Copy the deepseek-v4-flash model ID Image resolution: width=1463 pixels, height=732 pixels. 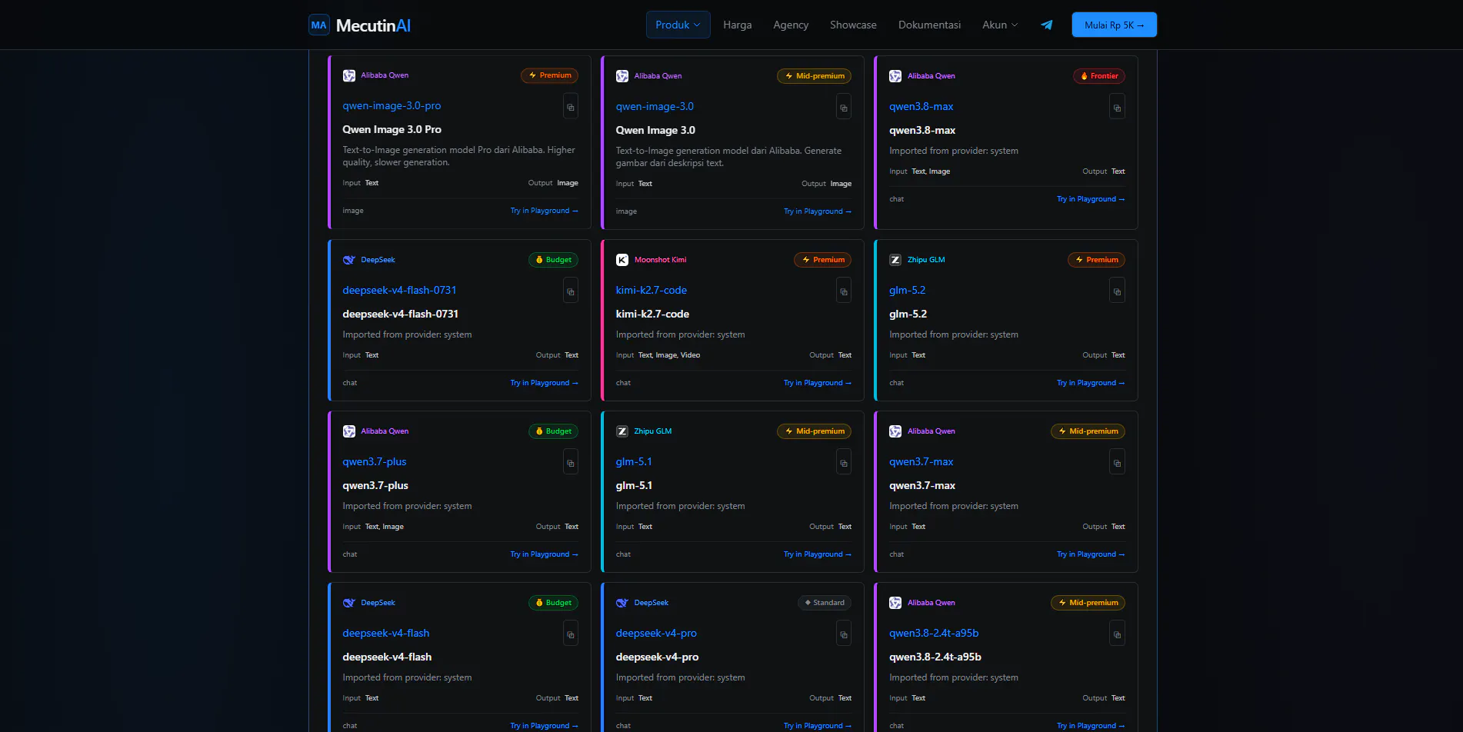point(571,634)
